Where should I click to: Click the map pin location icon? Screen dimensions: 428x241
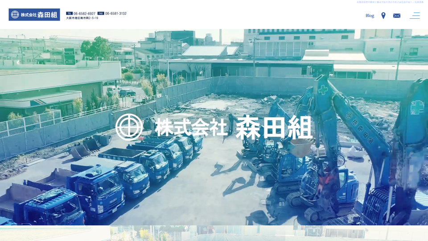(383, 16)
